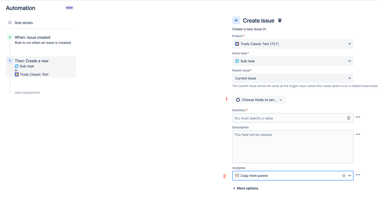Select the Then: Create a new action step

[41, 67]
